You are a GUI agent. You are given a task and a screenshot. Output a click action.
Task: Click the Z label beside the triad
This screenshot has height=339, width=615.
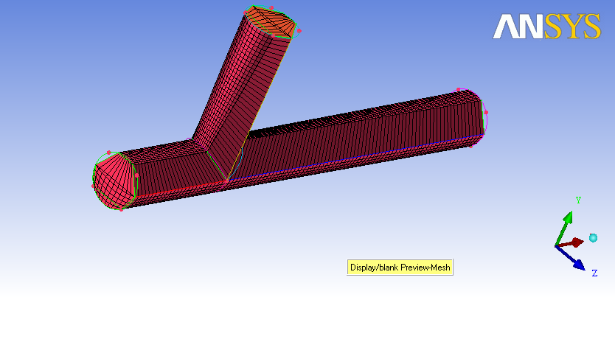pos(594,273)
